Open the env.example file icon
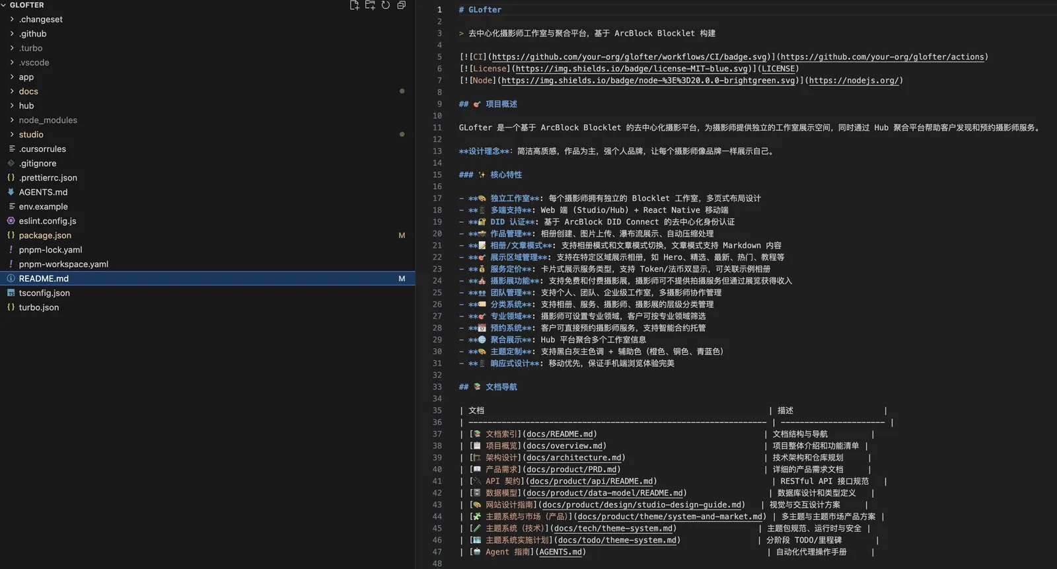 pos(11,207)
